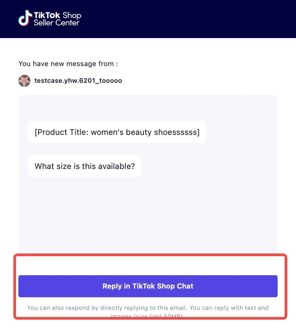
Task: Click the cut-off "size limit 50MB" line
Action: [x=148, y=316]
